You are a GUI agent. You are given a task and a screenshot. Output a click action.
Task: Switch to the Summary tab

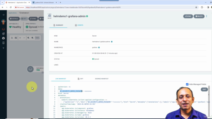click(58, 25)
